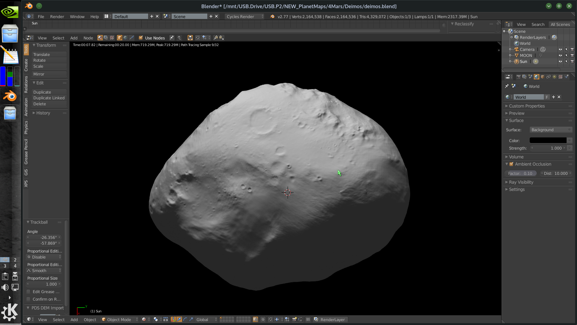577x325 pixels.
Task: Toggle Confirm on Release checkbox
Action: (x=28, y=299)
